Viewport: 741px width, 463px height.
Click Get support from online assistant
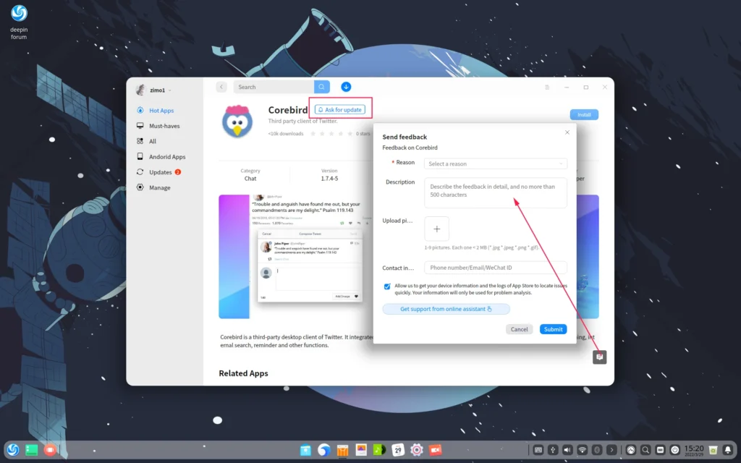pos(446,309)
